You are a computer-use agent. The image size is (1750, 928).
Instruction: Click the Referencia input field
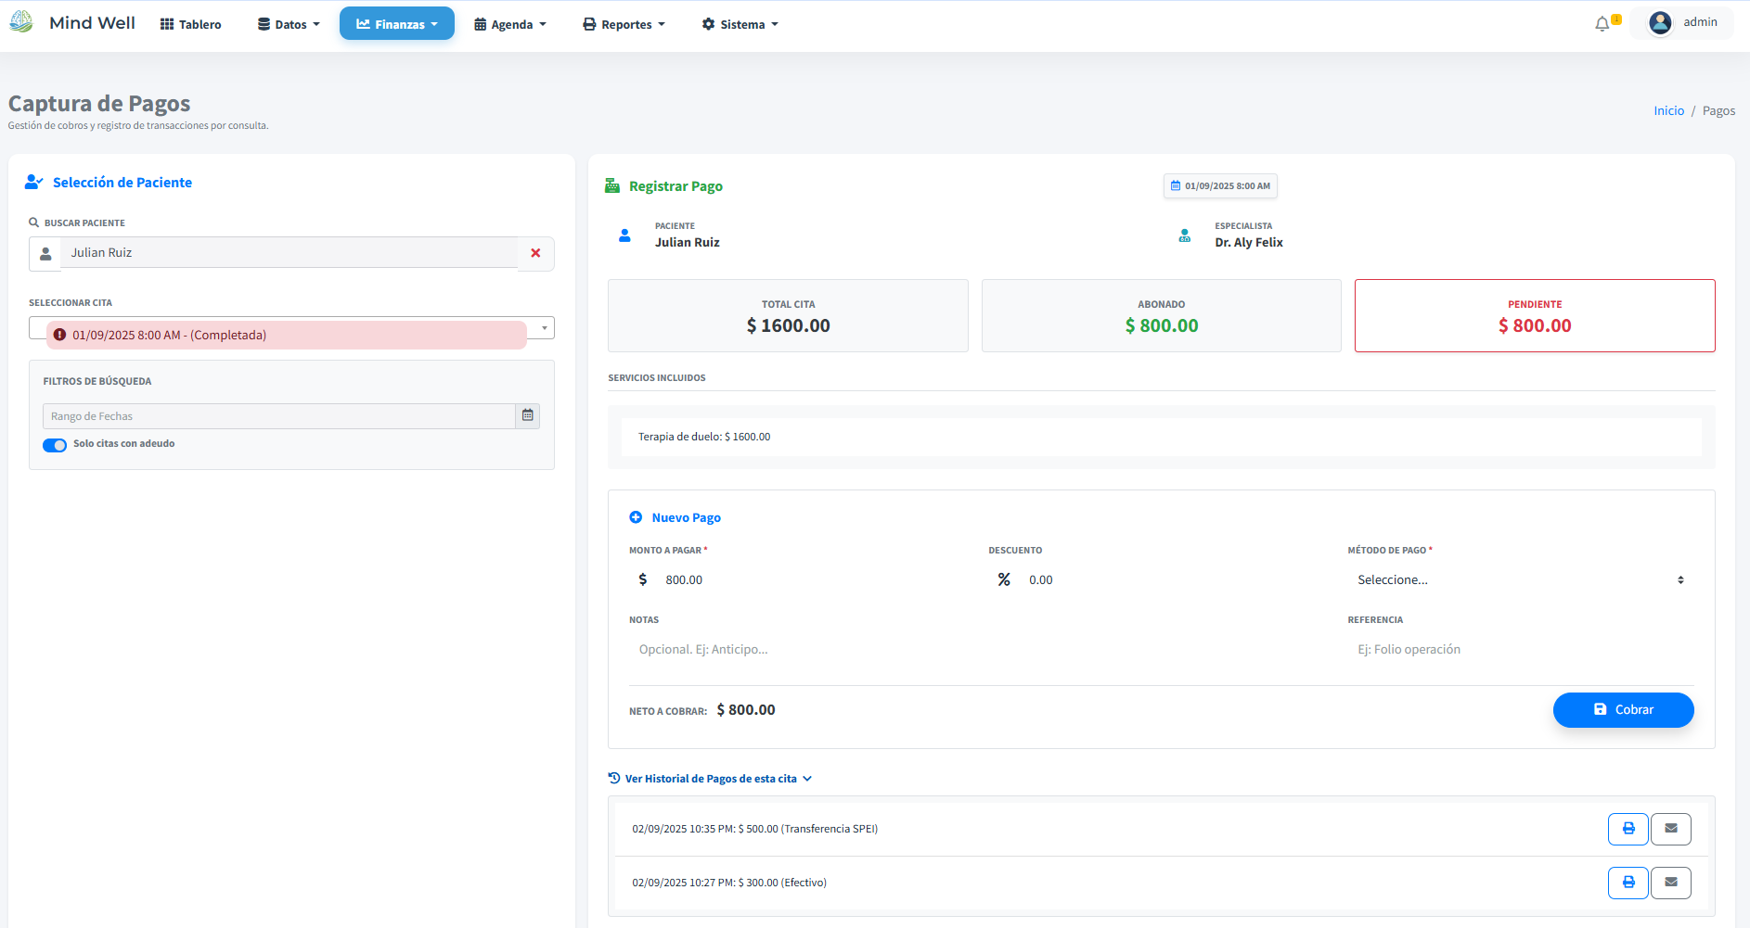click(x=1520, y=650)
